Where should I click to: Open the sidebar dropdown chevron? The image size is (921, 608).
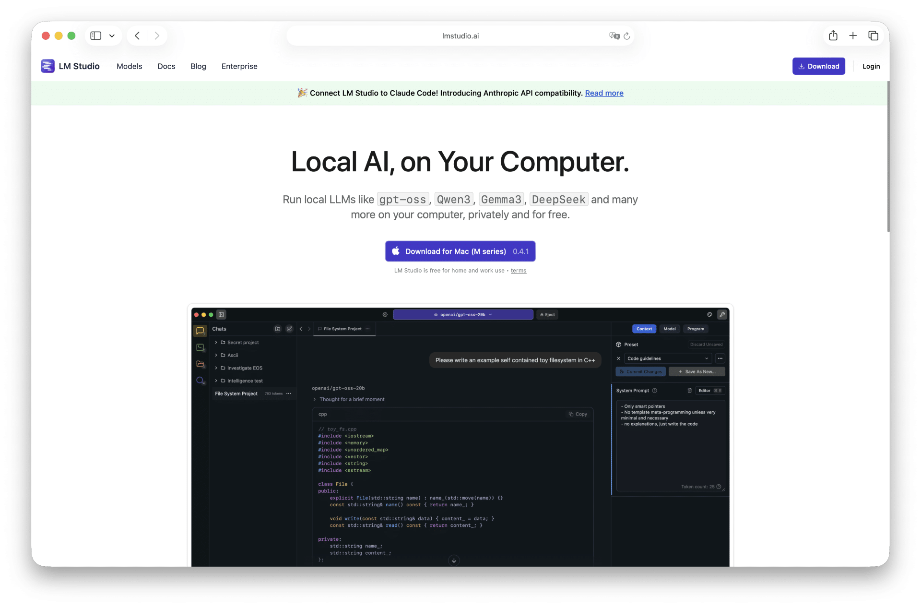coord(112,36)
